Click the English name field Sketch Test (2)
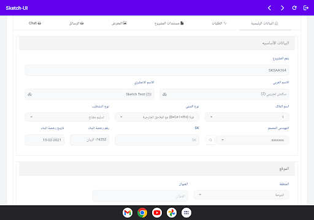The image size is (314, 220). [90, 94]
